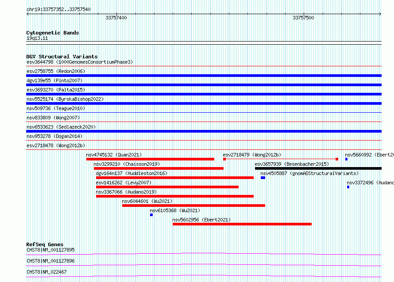Select the nsv6044601 (Wu2021) red bar

coord(193,206)
